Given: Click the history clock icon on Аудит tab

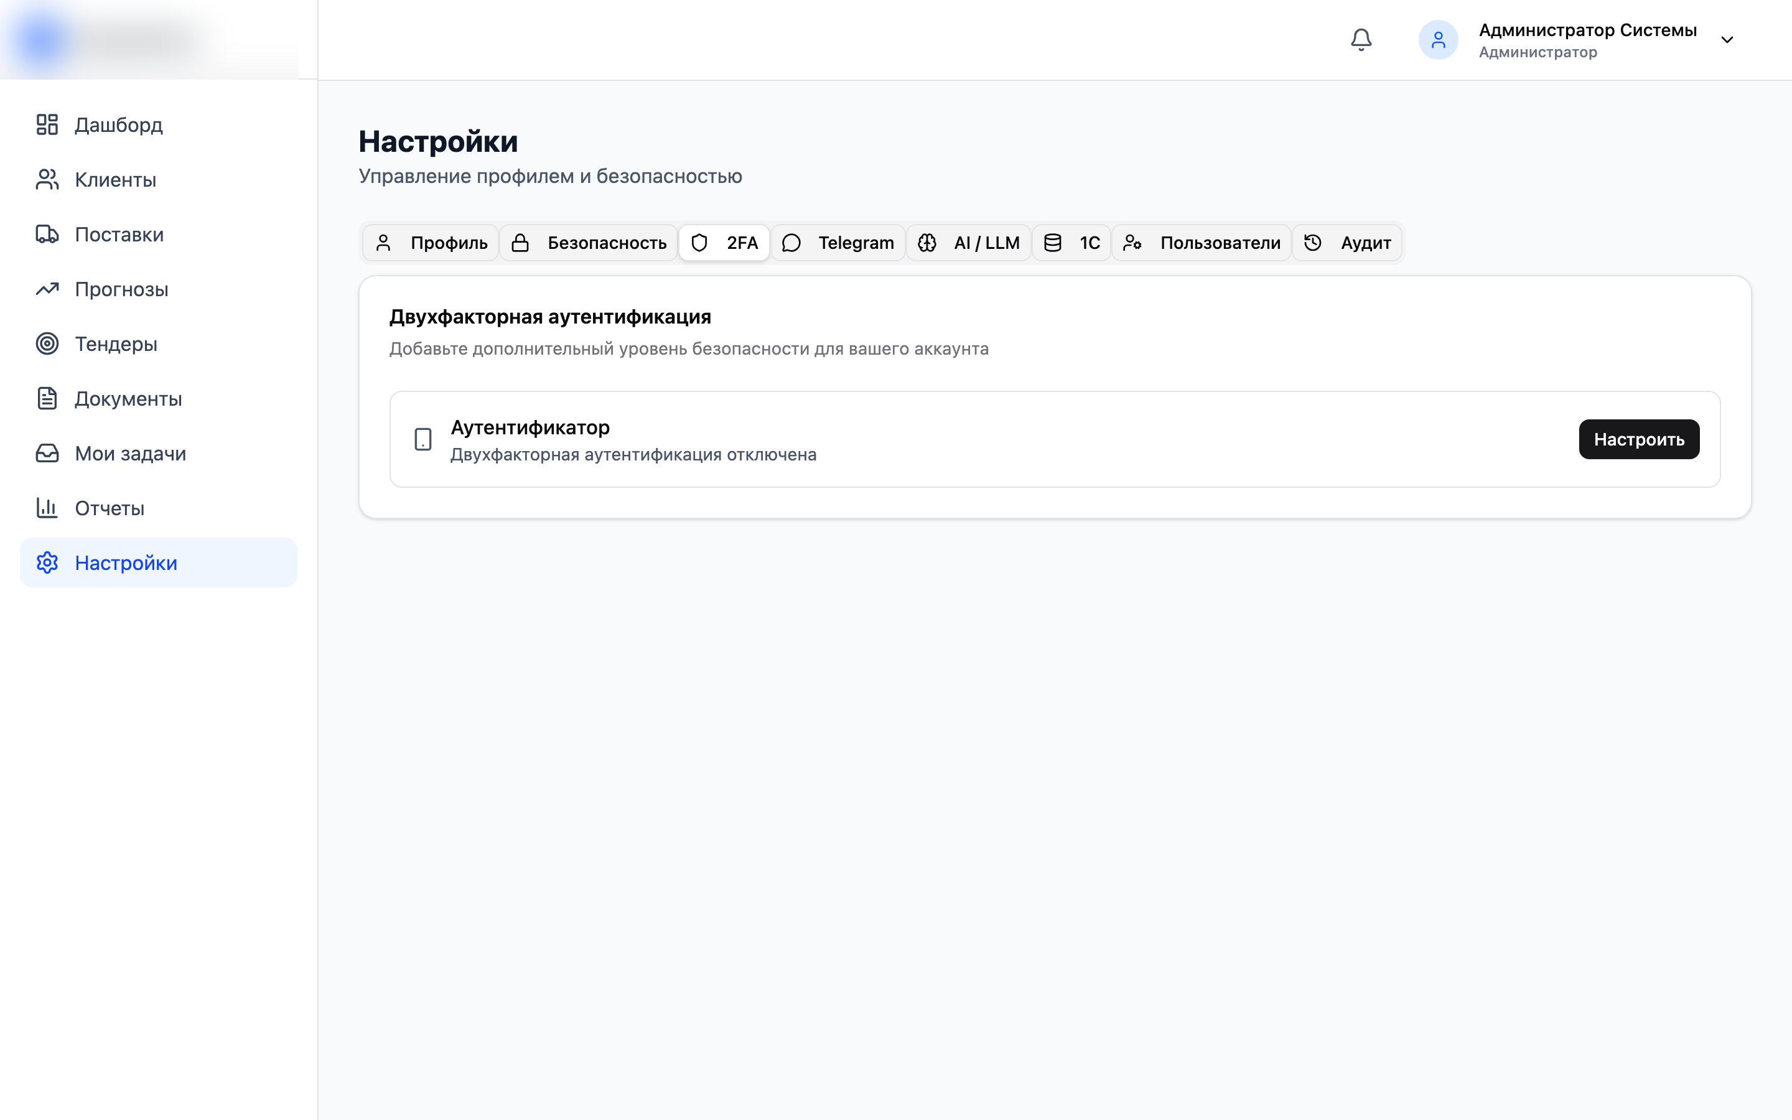Looking at the screenshot, I should point(1313,243).
